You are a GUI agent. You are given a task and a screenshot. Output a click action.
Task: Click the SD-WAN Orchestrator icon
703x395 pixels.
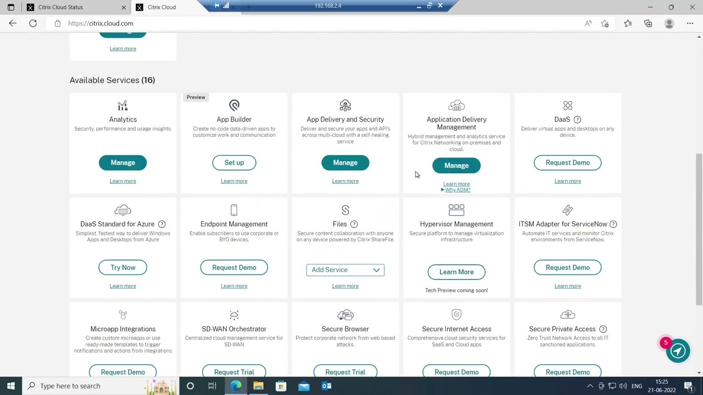click(x=234, y=315)
